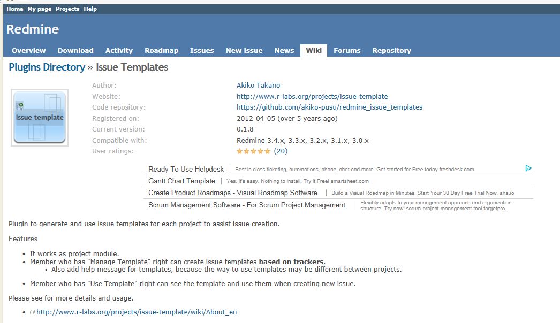Screen dimensions: 560x323
Task: Click the external link icon before About_en URL
Action: pos(33,312)
